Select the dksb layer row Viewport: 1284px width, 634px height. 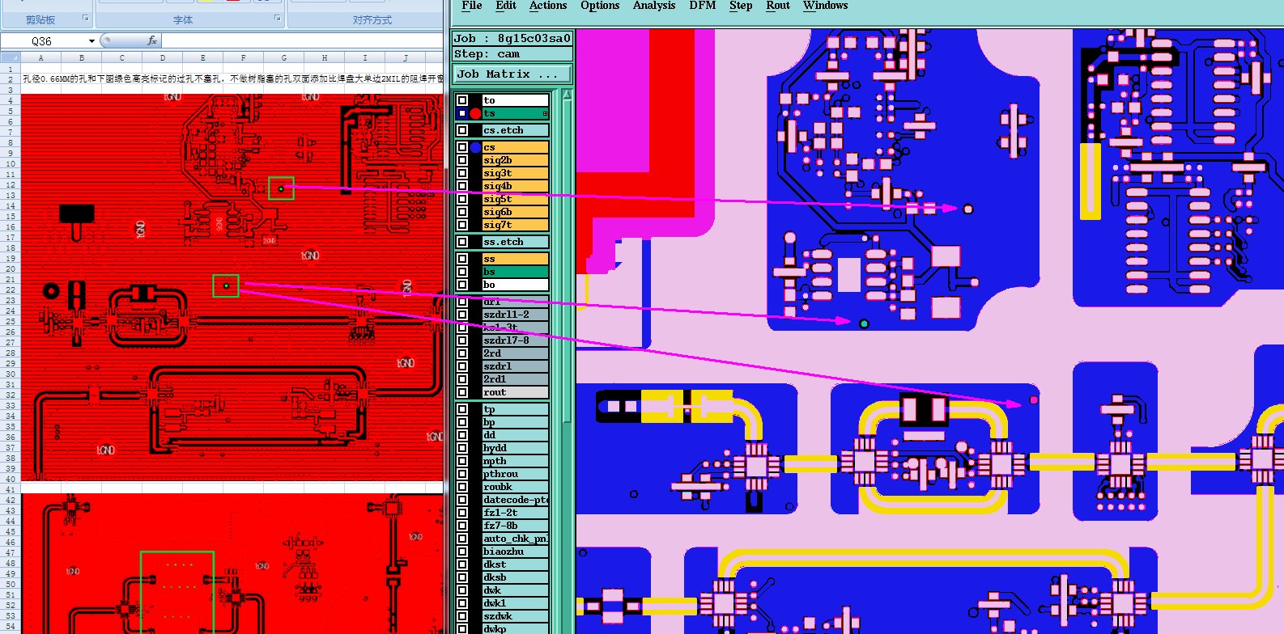pyautogui.click(x=516, y=577)
